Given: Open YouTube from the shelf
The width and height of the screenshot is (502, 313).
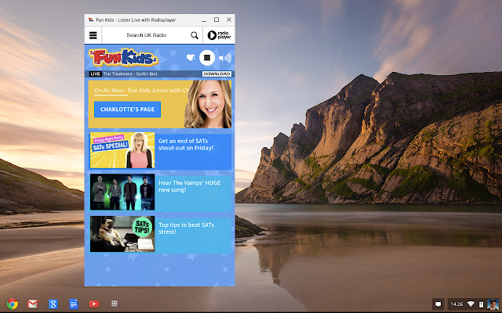Looking at the screenshot, I should pyautogui.click(x=94, y=304).
